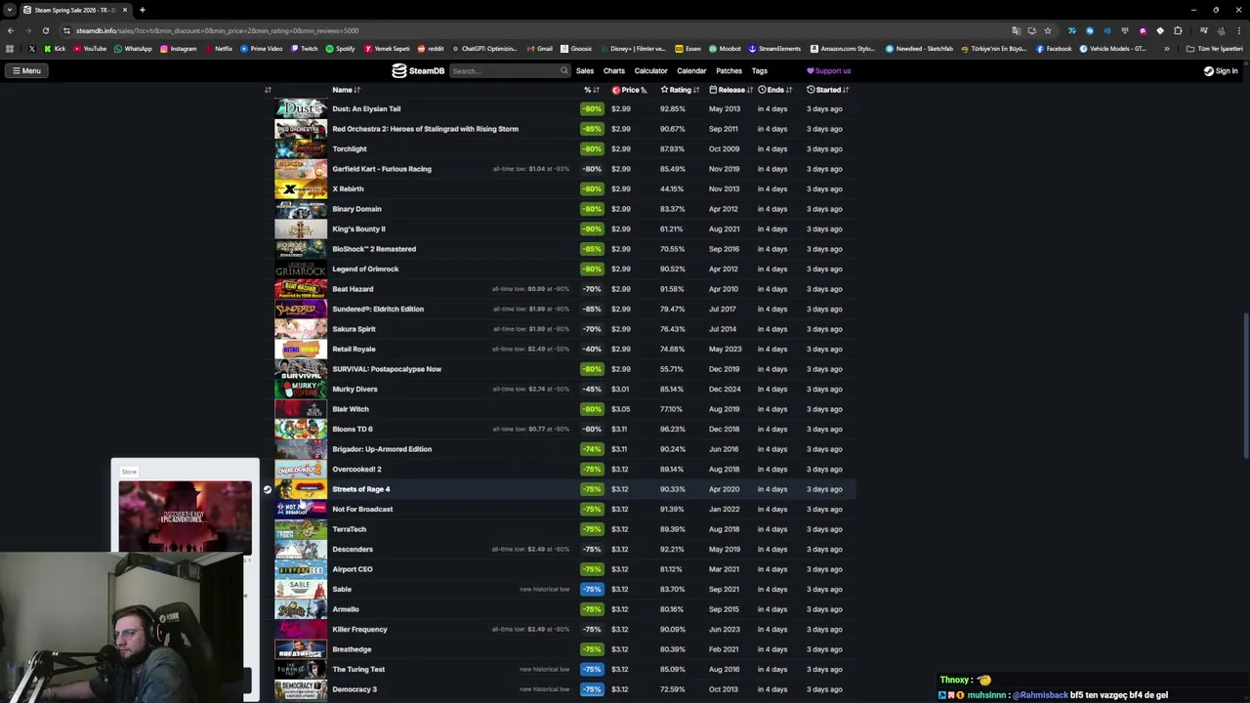
Task: Open the Extensions puzzle icon
Action: click(x=1178, y=30)
